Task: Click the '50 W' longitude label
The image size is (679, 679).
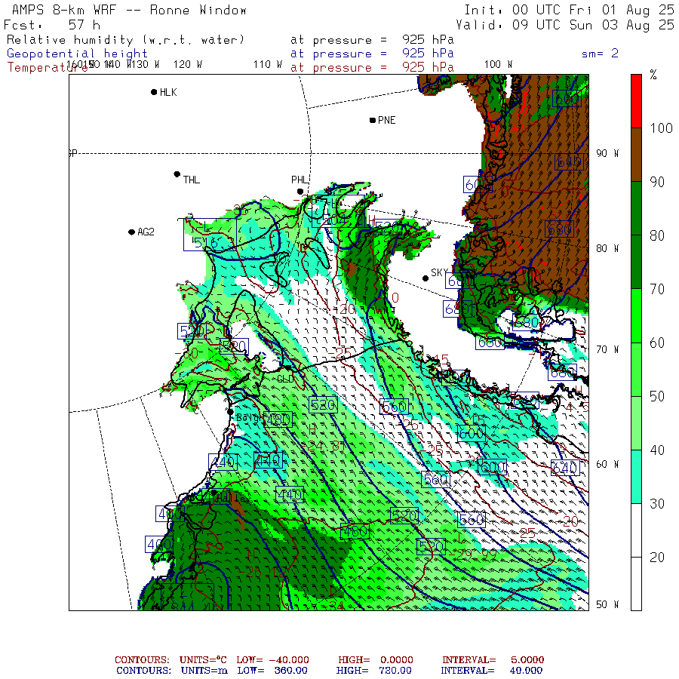Action: pos(607,604)
